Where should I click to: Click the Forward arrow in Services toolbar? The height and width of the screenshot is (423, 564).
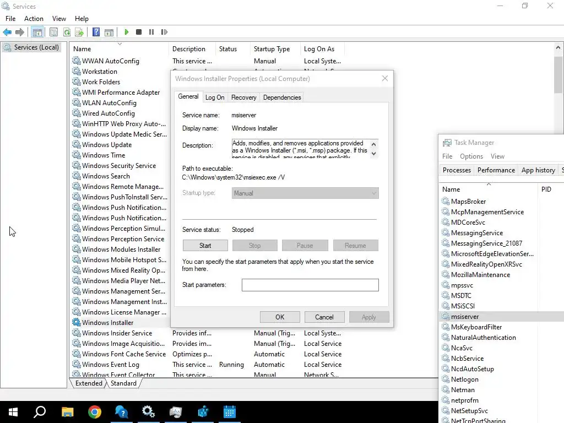(x=20, y=32)
